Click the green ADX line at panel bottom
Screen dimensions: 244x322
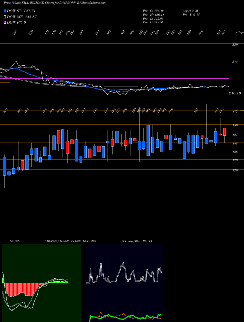(x=125, y=317)
